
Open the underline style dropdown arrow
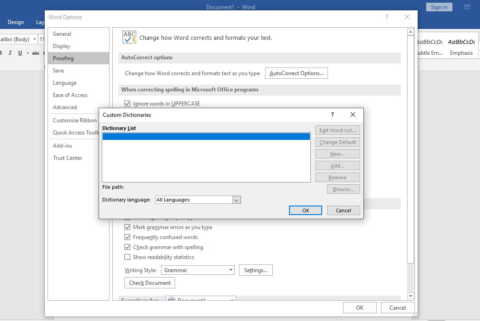pyautogui.click(x=28, y=53)
